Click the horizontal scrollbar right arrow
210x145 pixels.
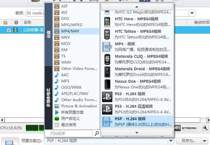click(208, 120)
